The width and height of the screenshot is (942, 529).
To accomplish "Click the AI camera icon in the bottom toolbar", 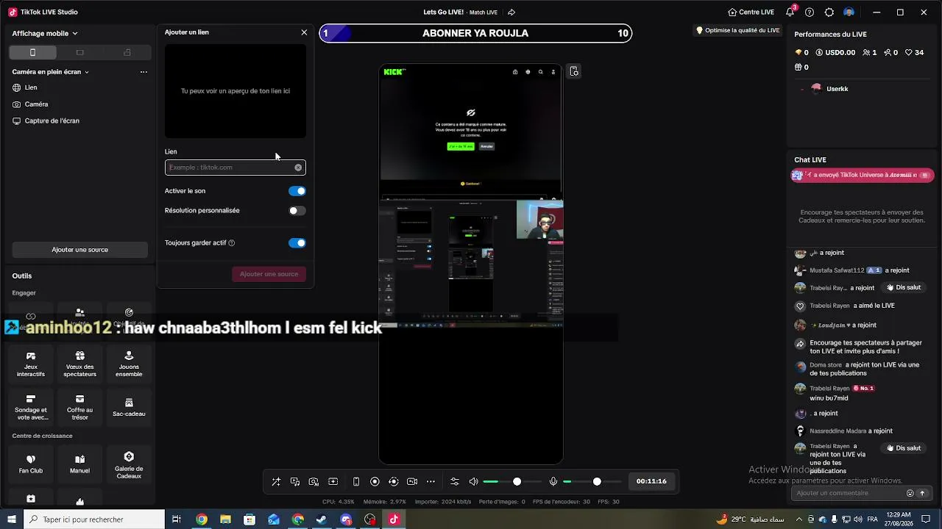I will coord(314,482).
